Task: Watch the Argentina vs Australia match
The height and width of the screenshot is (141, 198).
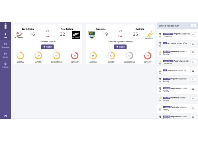Action: coord(120,47)
